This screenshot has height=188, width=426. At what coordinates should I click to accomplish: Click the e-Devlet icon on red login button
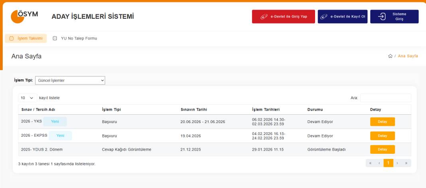(x=264, y=17)
